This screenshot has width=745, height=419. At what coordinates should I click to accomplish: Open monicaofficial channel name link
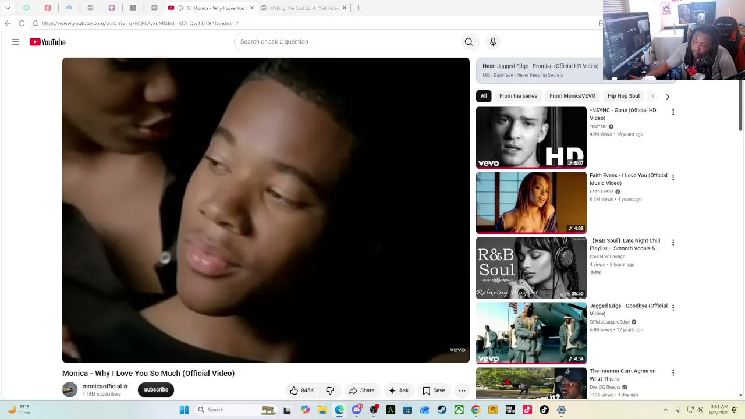click(102, 386)
